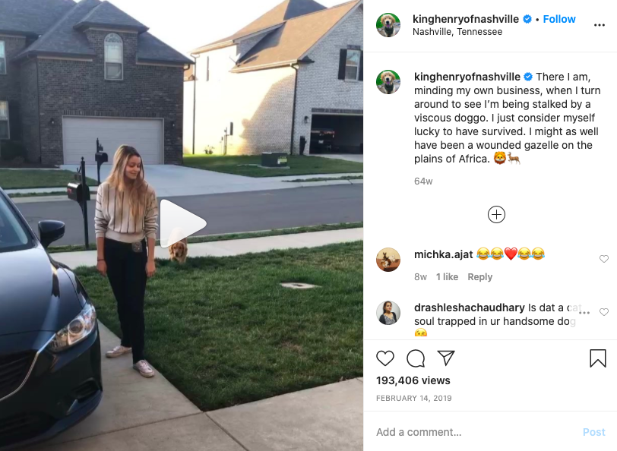Open the Nashville, Tennessee location link
The height and width of the screenshot is (451, 617).
[x=457, y=32]
